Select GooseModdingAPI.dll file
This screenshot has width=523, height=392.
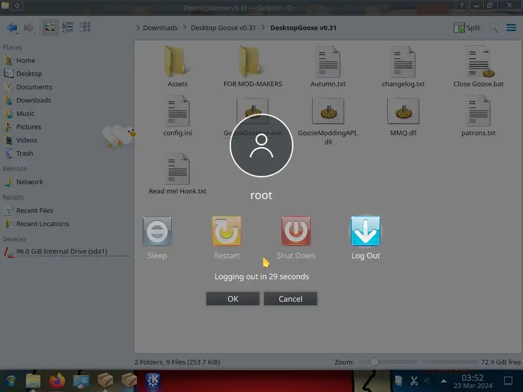[328, 120]
